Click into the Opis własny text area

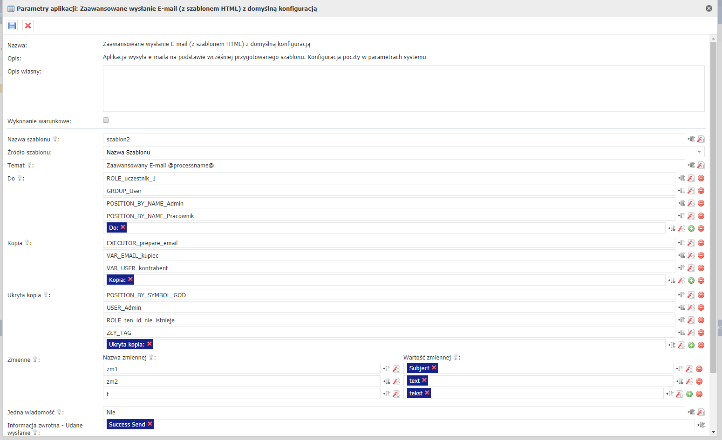(403, 88)
